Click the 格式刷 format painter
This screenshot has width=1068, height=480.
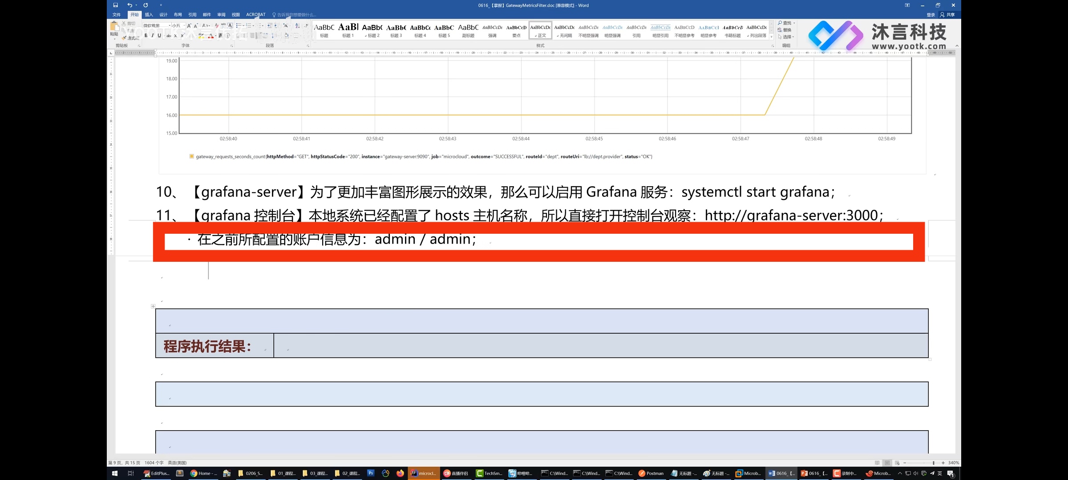coord(131,38)
